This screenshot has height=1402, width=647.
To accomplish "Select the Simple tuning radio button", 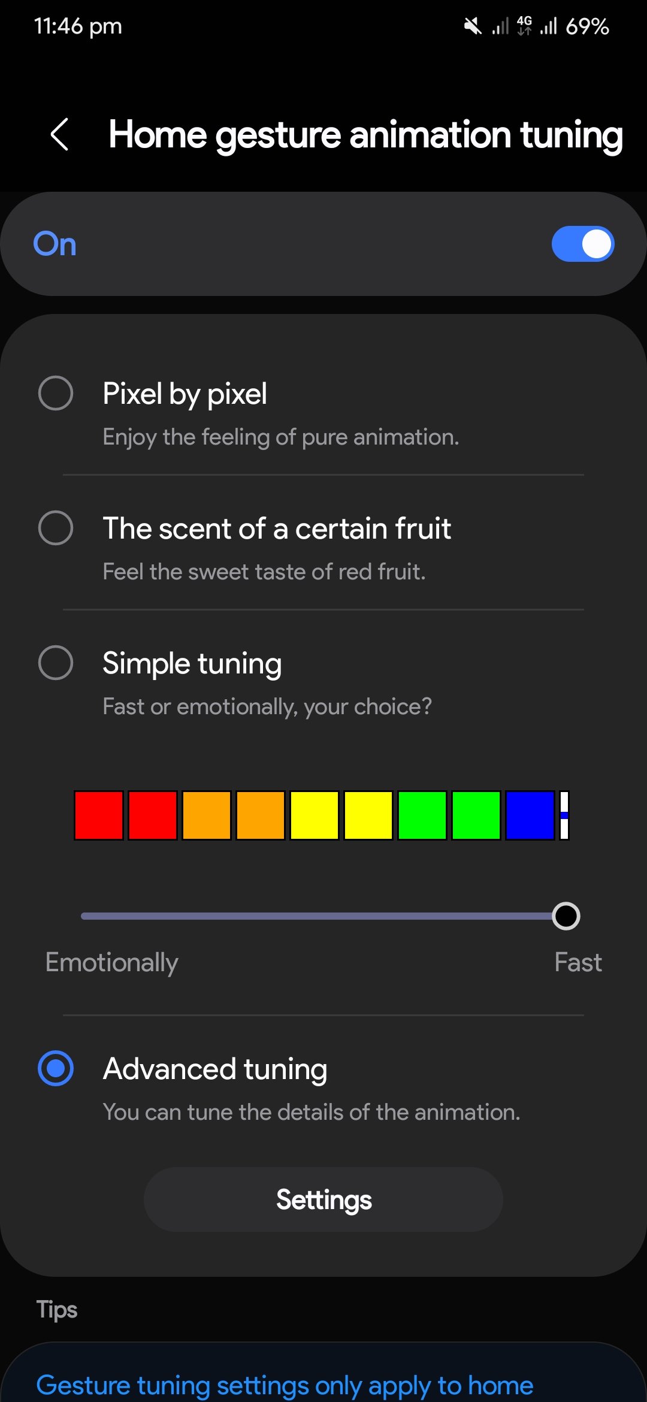I will (56, 663).
